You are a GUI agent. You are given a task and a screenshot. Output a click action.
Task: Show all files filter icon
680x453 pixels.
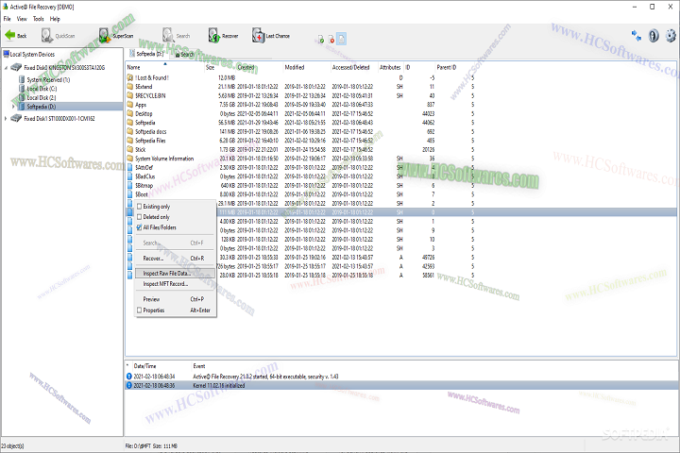point(341,39)
